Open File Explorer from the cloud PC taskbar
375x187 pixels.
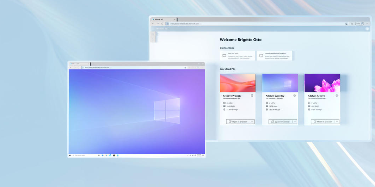106,155
